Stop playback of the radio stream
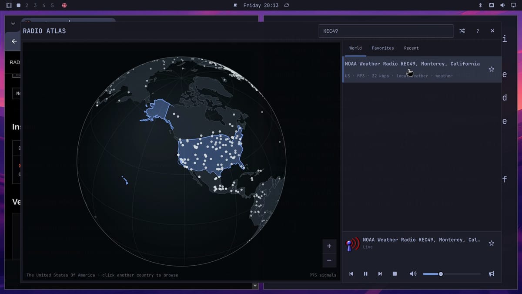This screenshot has width=522, height=294. point(395,274)
